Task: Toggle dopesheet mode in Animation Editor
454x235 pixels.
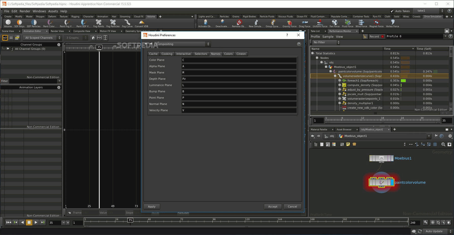Action: 17,38
